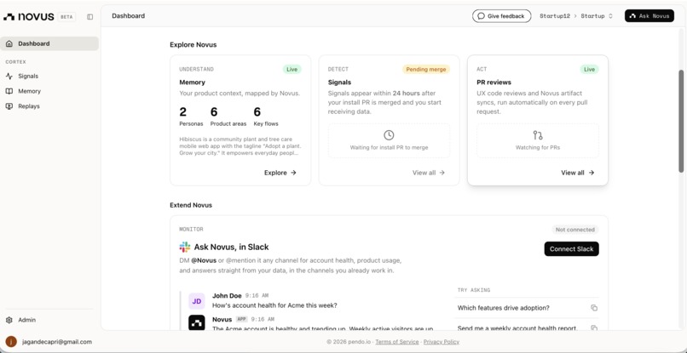
Task: Click Explore link in Memory card
Action: tap(280, 173)
